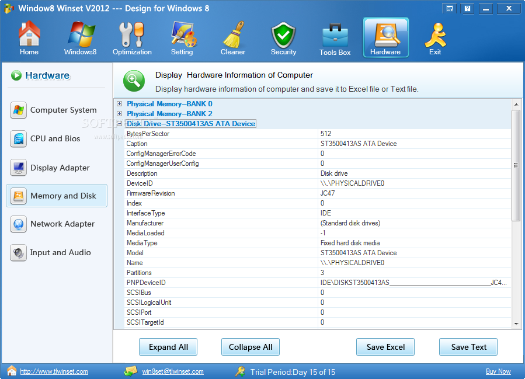525x379 pixels.
Task: Click the email envelope icon in status bar
Action: click(x=131, y=371)
